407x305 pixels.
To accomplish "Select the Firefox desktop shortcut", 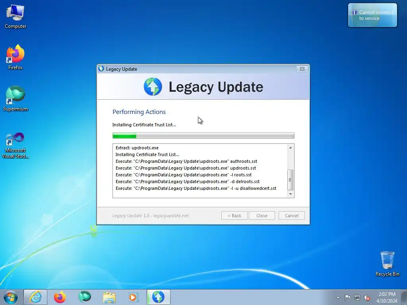I will tap(16, 57).
